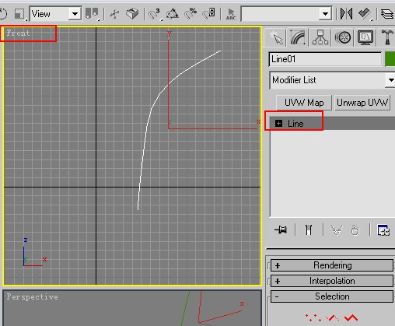The height and width of the screenshot is (326, 395).
Task: Click the UVW Map button
Action: 304,103
